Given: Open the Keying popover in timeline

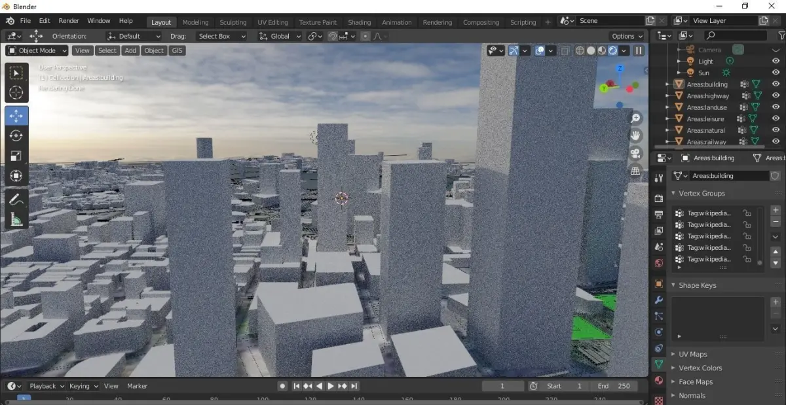Looking at the screenshot, I should [x=83, y=386].
